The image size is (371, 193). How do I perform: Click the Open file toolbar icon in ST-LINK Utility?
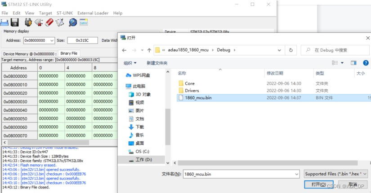(4, 23)
